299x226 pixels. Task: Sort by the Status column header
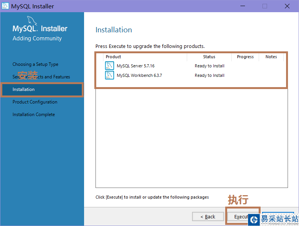click(209, 57)
